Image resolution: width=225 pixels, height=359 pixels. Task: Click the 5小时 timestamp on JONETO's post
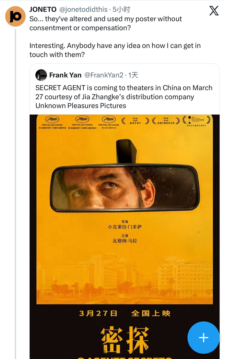tap(122, 9)
